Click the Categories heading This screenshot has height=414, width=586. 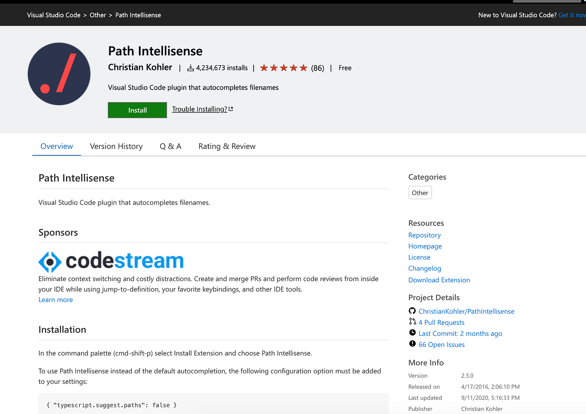tap(427, 177)
